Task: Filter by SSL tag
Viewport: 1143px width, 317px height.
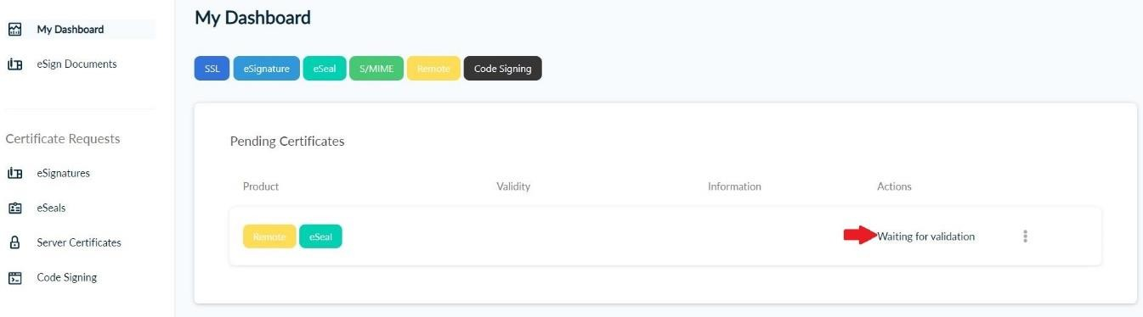Action: (x=212, y=69)
